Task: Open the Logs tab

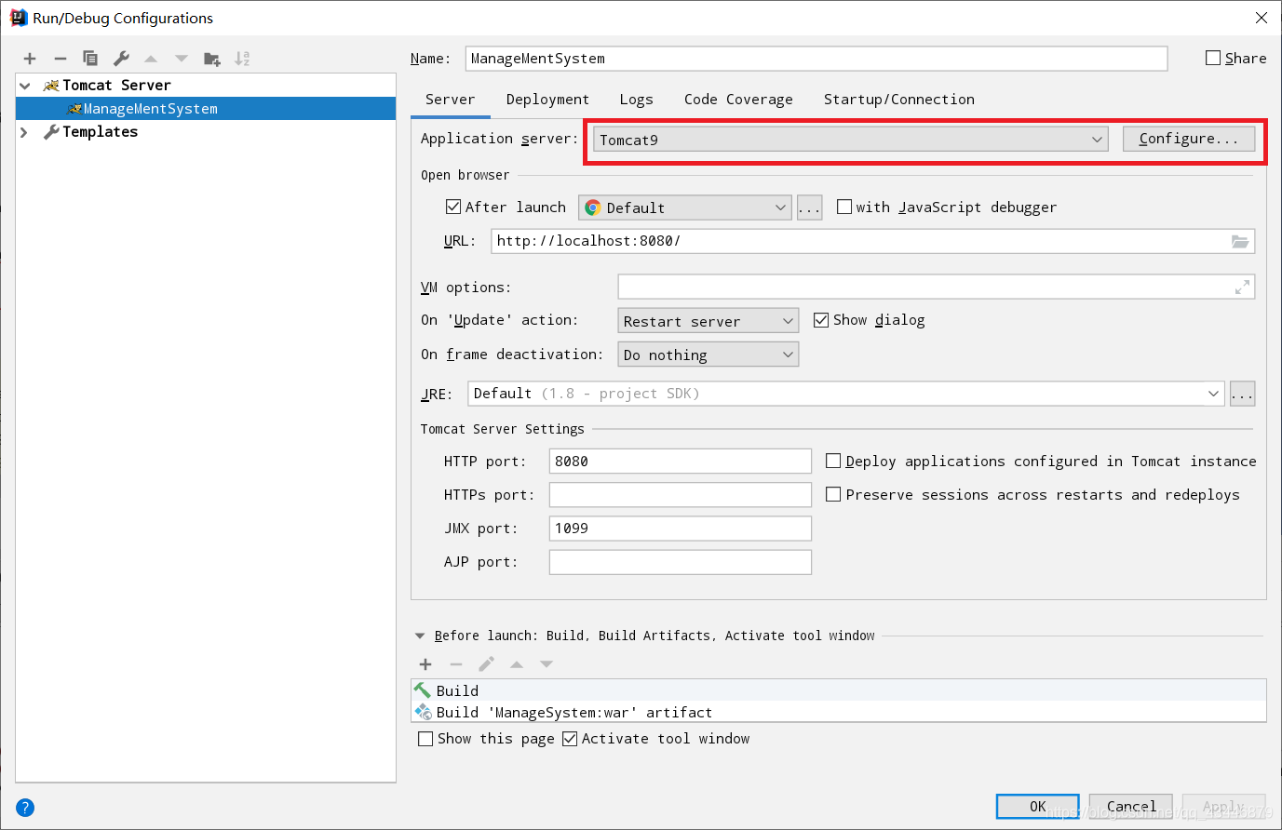Action: click(x=637, y=100)
